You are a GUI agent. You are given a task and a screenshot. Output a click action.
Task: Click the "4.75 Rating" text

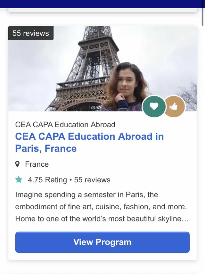click(x=47, y=180)
